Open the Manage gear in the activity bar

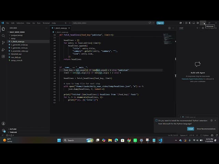tap(3, 131)
